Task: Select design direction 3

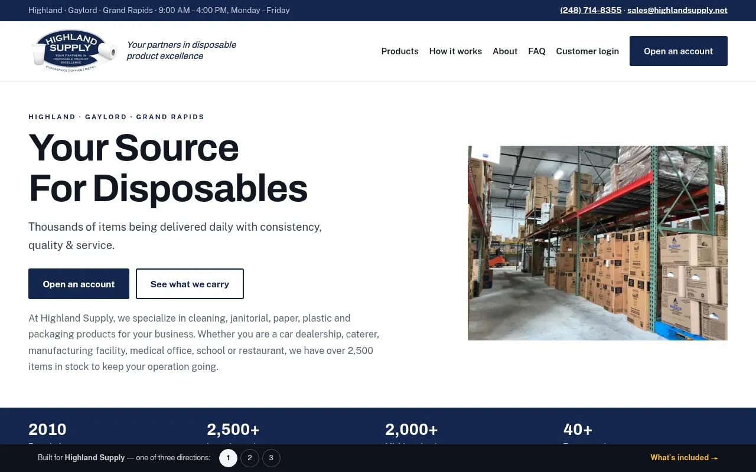Action: point(271,458)
